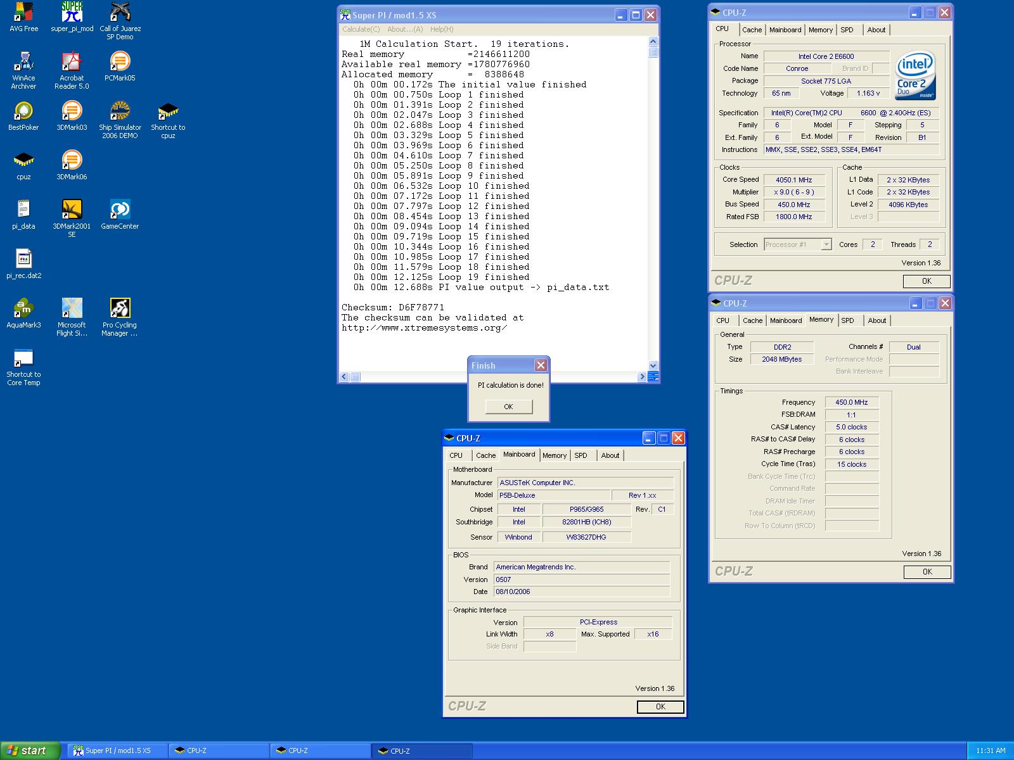1014x760 pixels.
Task: Open Help menu in Super PI
Action: click(x=442, y=29)
